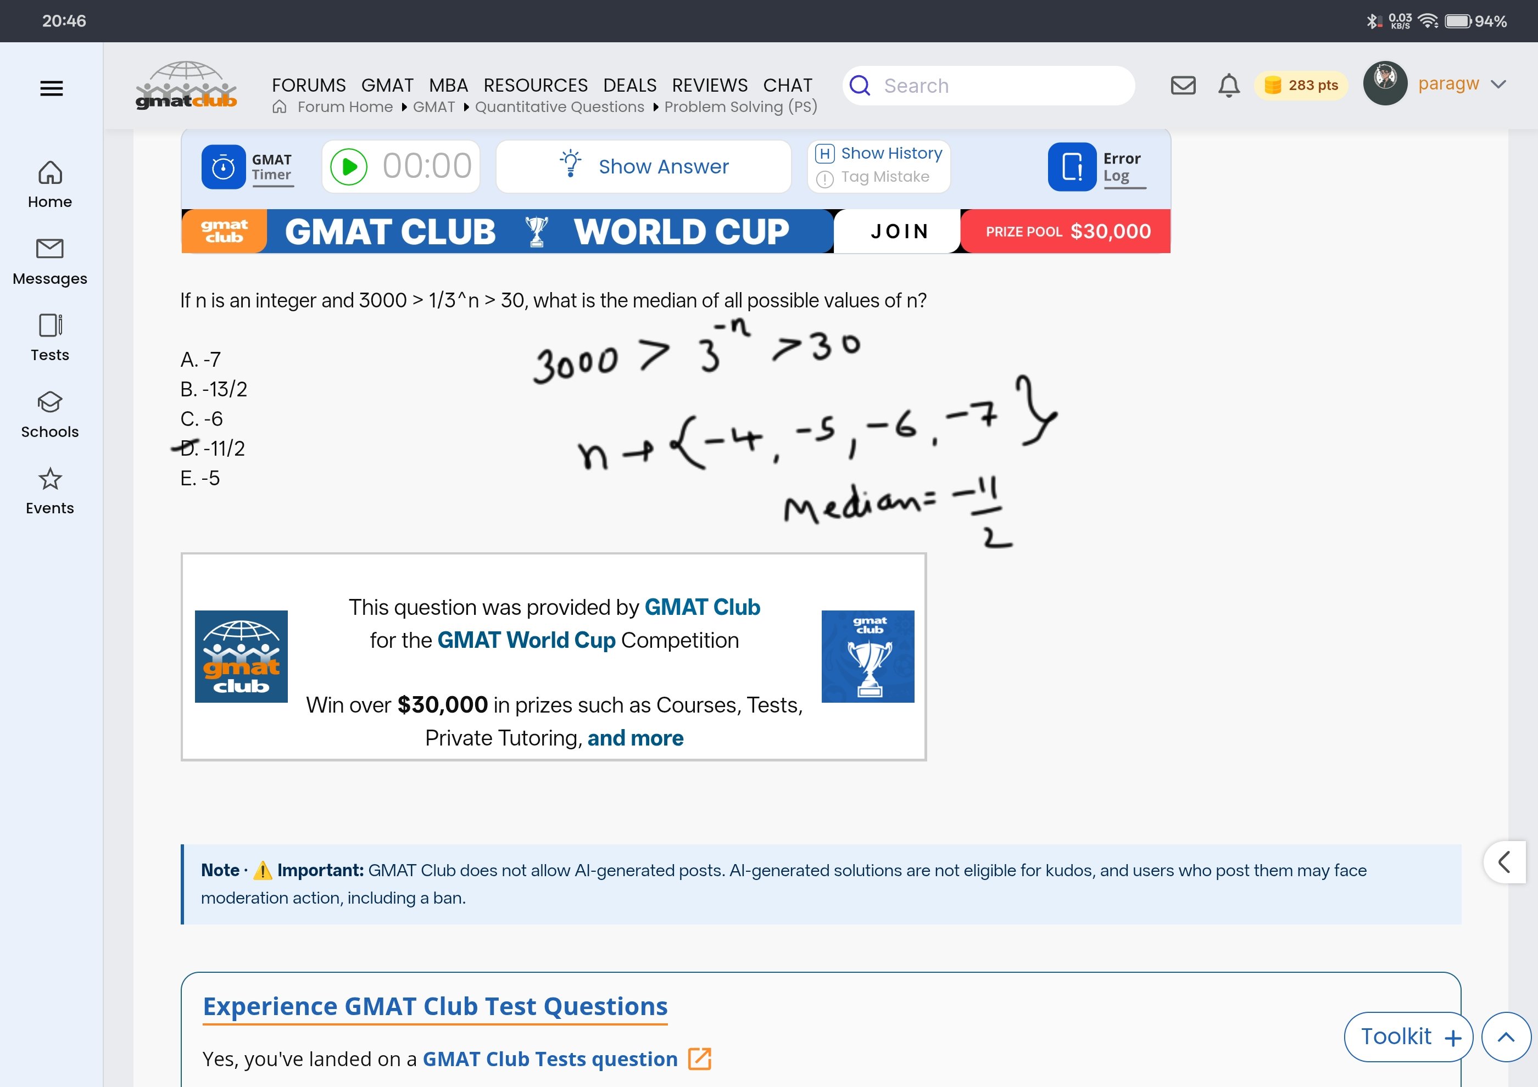Image resolution: width=1538 pixels, height=1087 pixels.
Task: Click the external link icon after Tests question
Action: (699, 1058)
